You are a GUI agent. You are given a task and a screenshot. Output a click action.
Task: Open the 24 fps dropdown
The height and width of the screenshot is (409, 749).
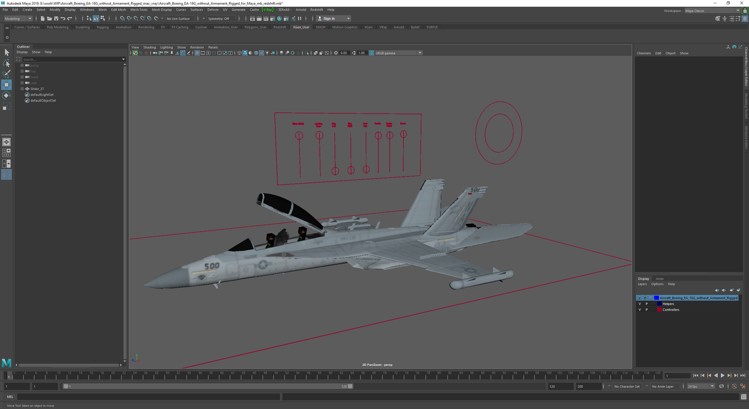coord(701,386)
